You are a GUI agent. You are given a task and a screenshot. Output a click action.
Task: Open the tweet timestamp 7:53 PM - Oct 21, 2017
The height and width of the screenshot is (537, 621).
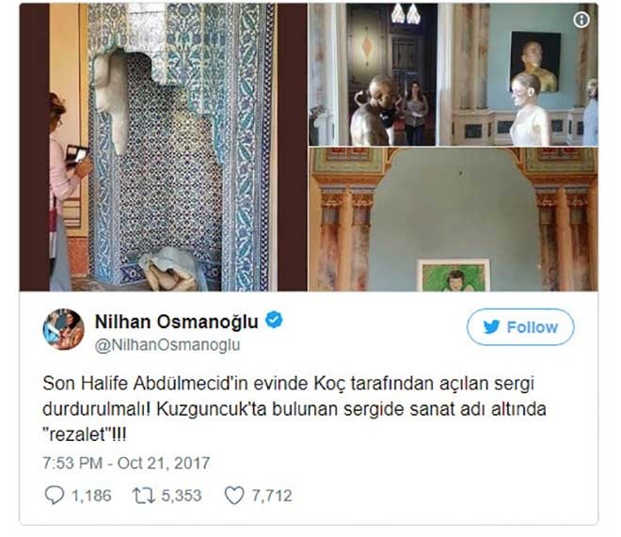point(126,463)
